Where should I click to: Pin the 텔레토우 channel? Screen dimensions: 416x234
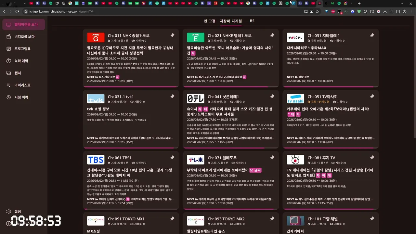coord(272,158)
